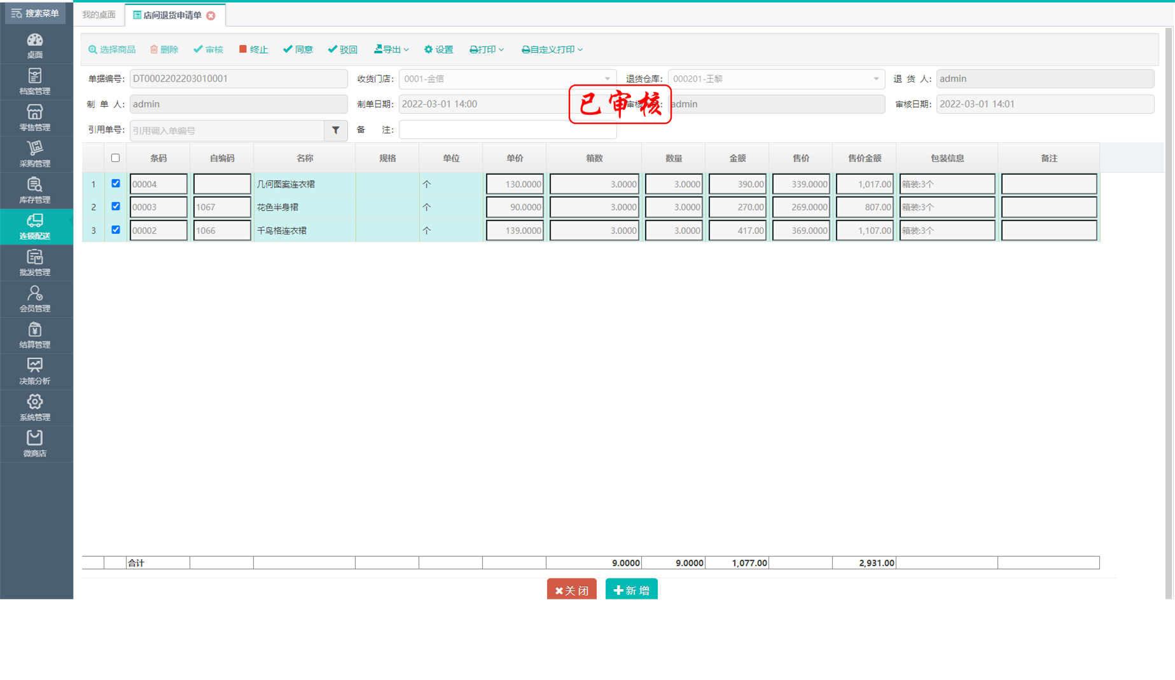1175x680 pixels.
Task: Open 系统管理 in the sidebar
Action: pyautogui.click(x=35, y=408)
